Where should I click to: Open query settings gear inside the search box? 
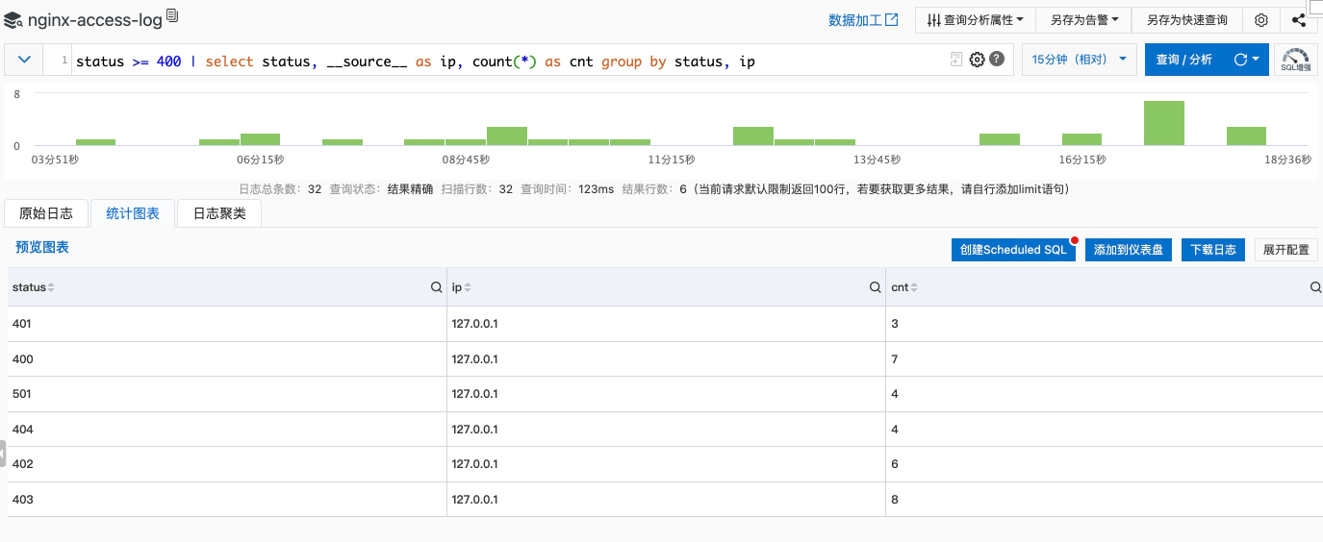(977, 60)
